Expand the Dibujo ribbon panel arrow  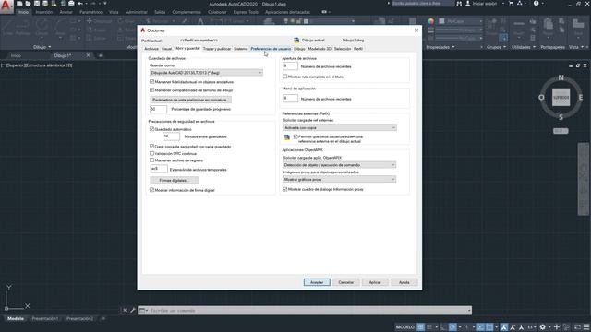click(49, 47)
